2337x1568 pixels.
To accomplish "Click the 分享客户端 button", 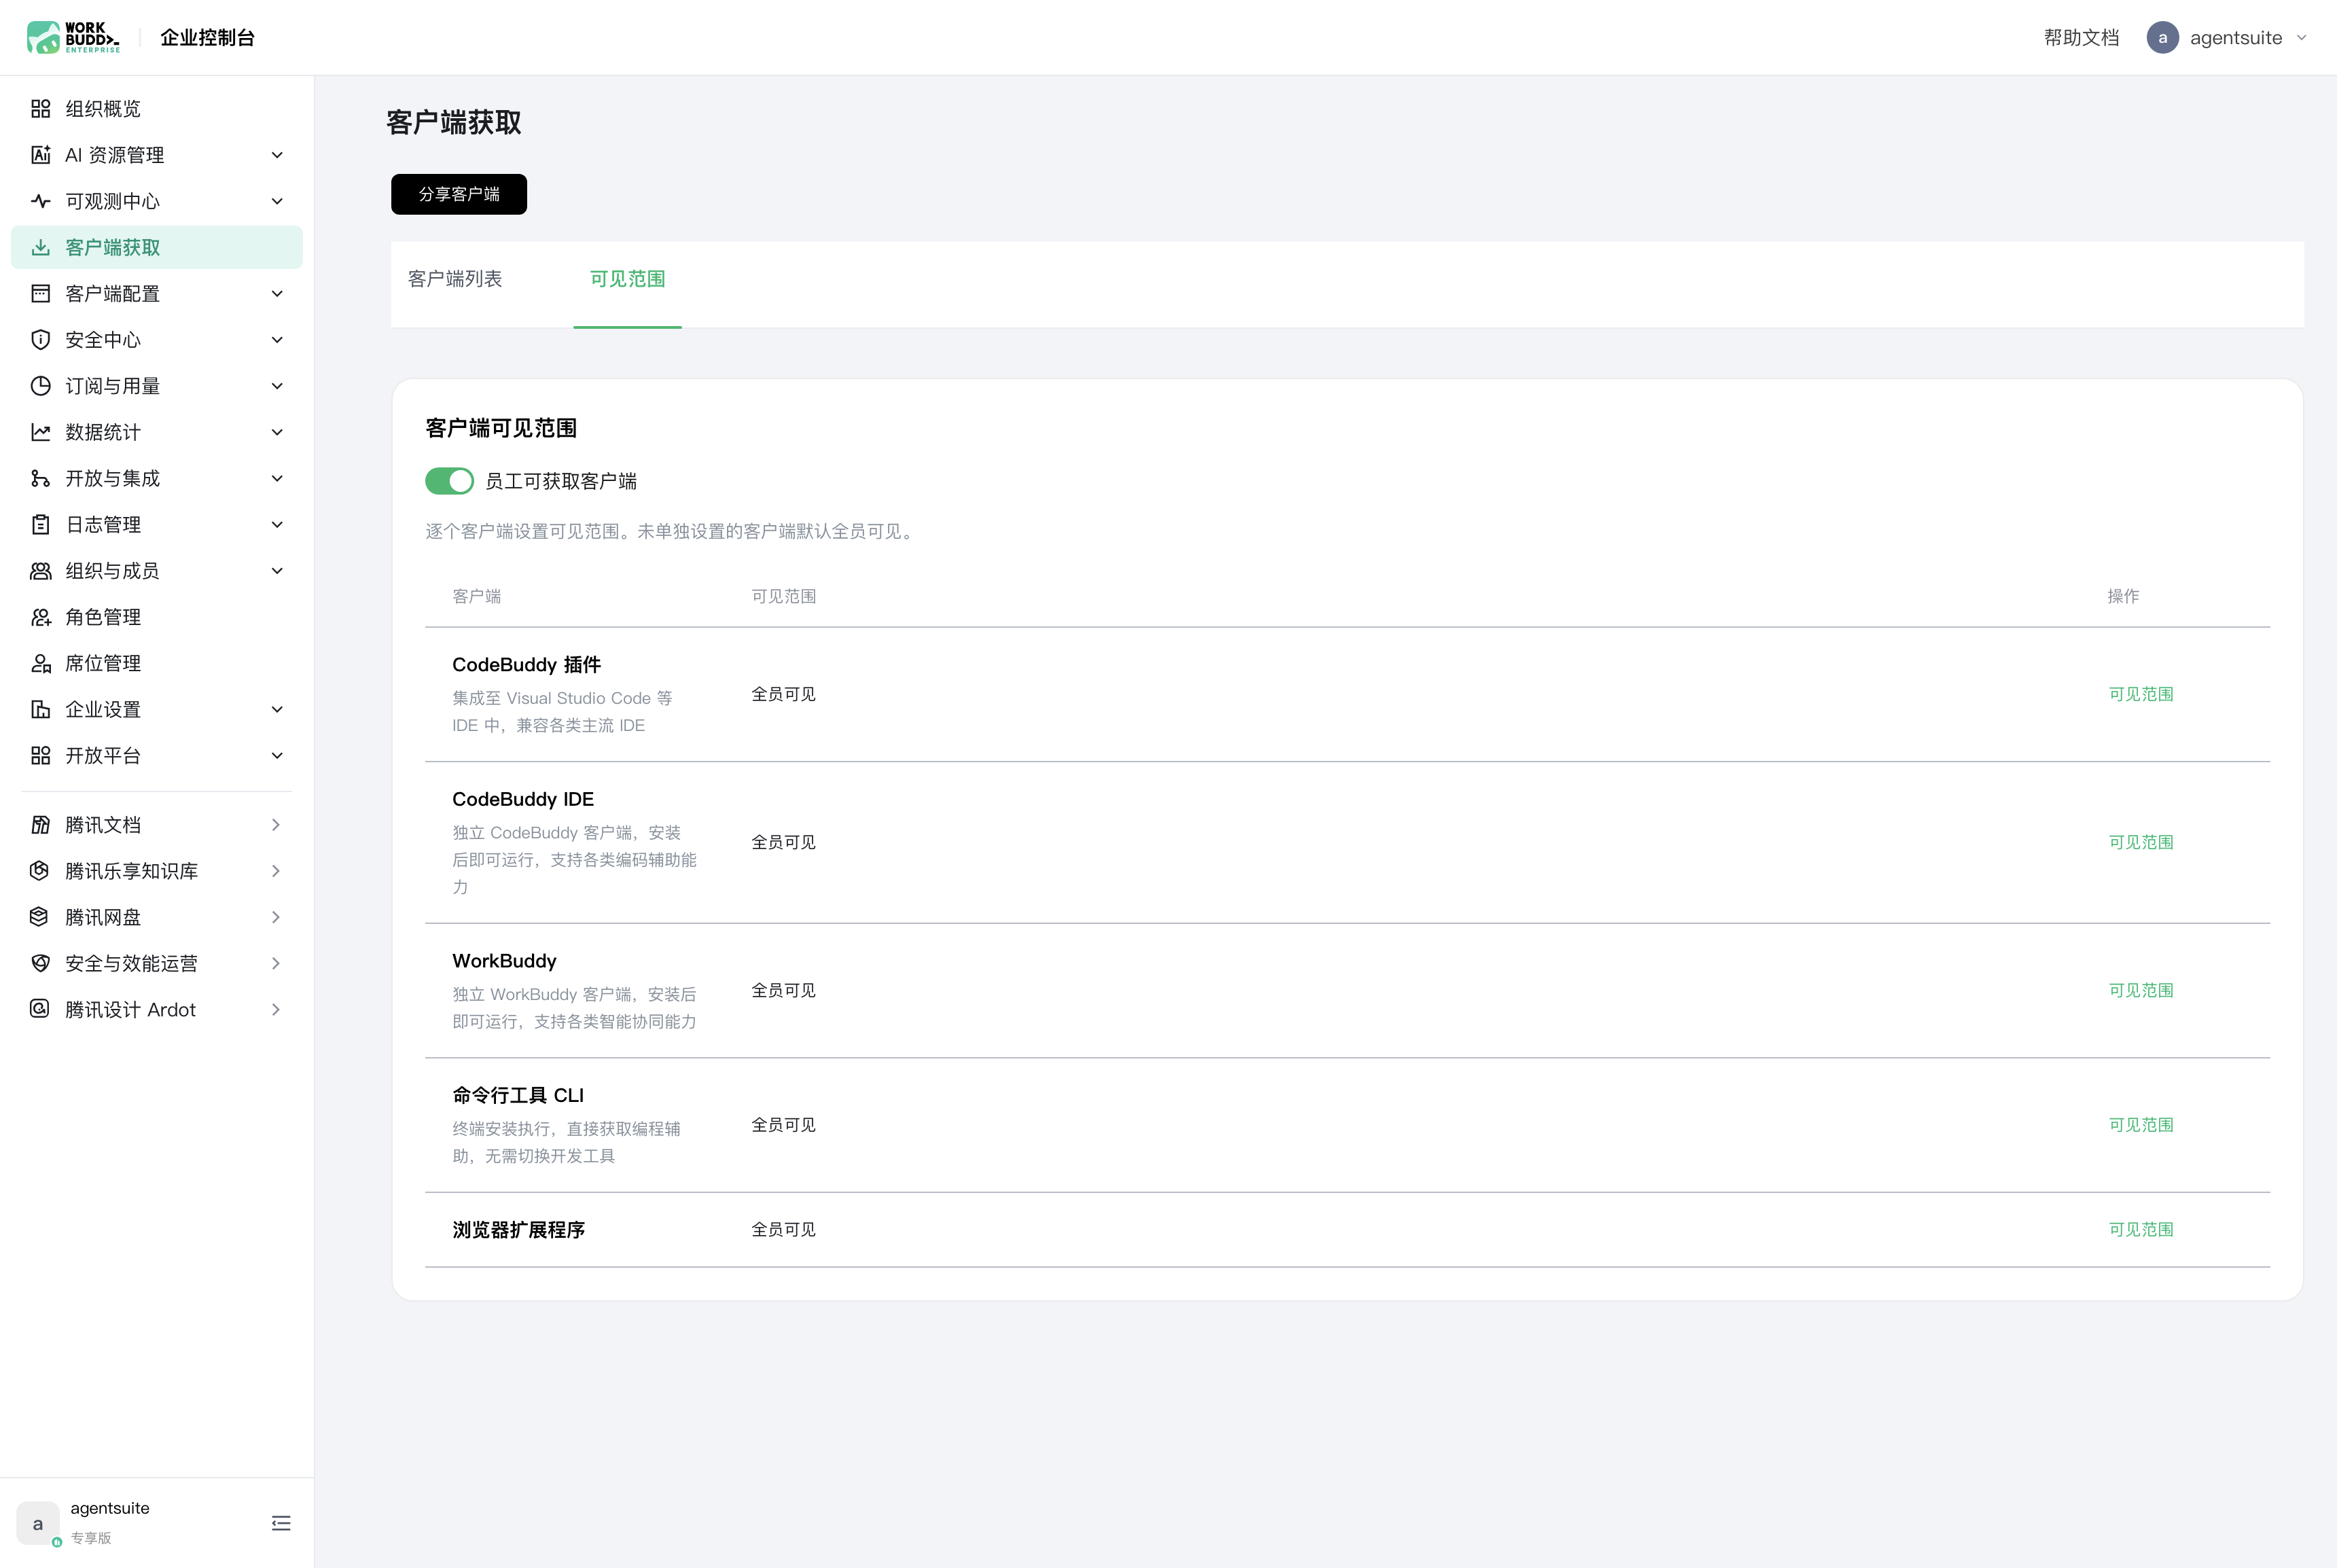I will click(x=459, y=194).
